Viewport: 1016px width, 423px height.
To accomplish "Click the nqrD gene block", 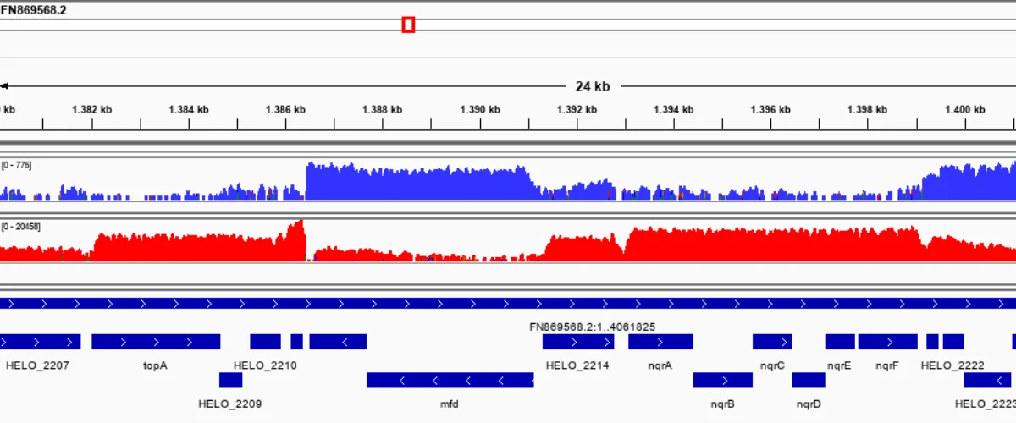I will tap(809, 381).
